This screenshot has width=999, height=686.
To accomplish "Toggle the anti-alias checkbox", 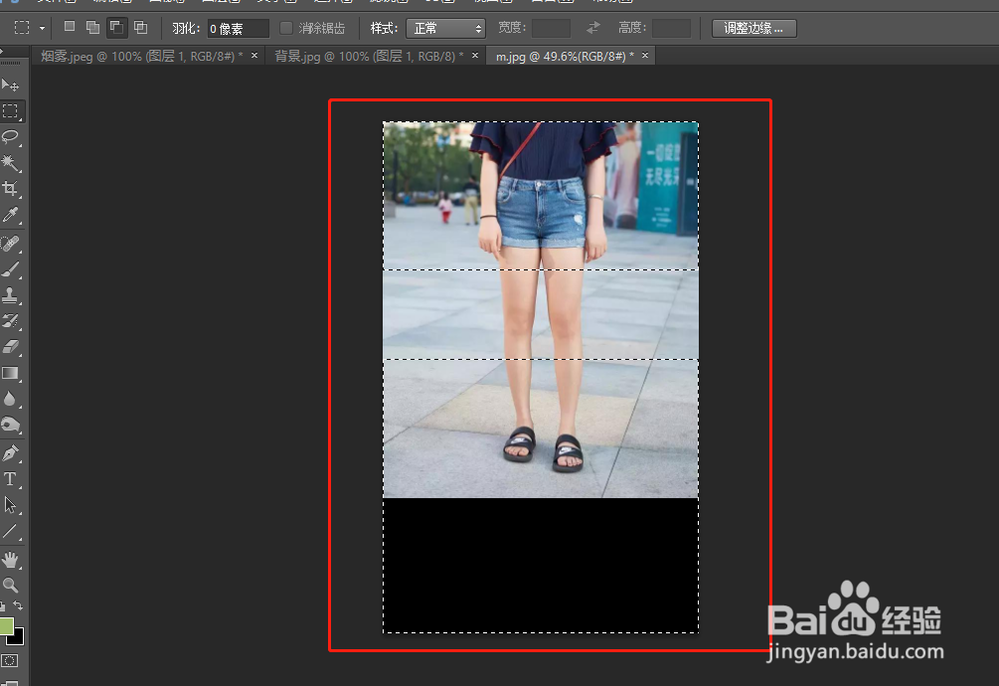I will click(286, 28).
